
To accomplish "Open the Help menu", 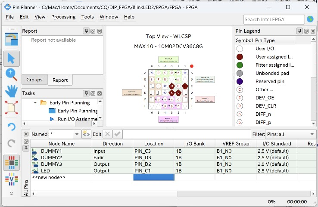I will click(x=129, y=17).
